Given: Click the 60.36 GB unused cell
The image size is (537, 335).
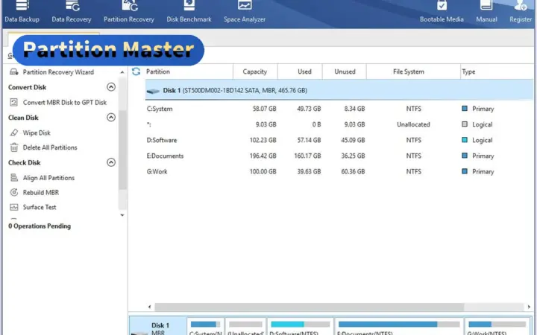Looking at the screenshot, I should tap(353, 172).
